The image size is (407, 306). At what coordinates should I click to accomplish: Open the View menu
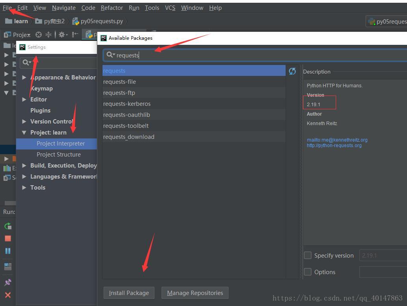pos(40,8)
